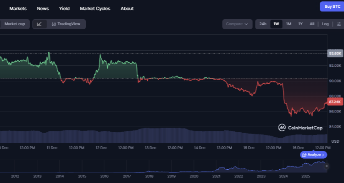Click the 87.24K current price label
Image resolution: width=344 pixels, height=183 pixels.
[335, 101]
